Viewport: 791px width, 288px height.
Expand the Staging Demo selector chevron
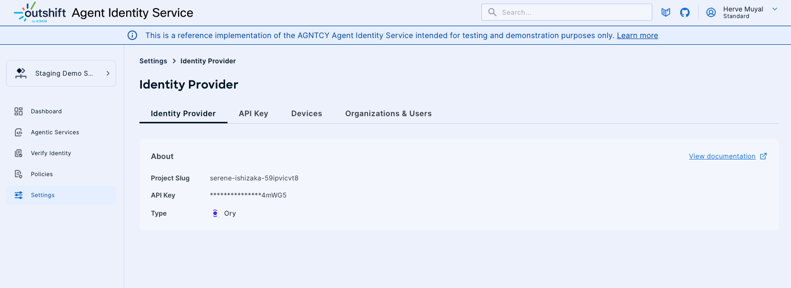coord(108,73)
